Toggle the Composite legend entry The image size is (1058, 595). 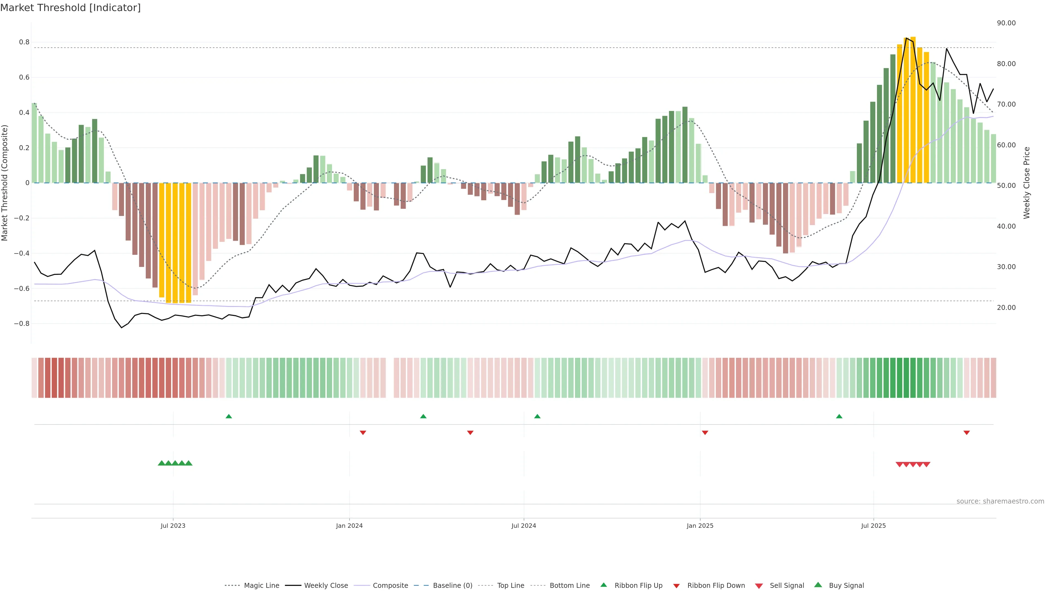click(x=390, y=586)
